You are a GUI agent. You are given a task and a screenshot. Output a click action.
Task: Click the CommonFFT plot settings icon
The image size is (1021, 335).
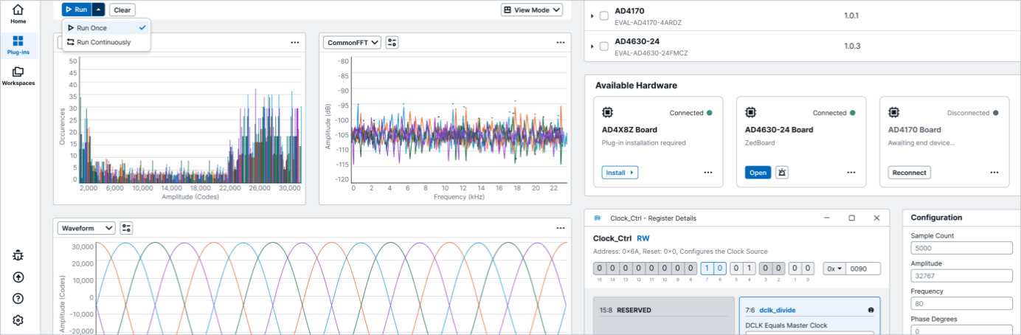click(x=392, y=43)
